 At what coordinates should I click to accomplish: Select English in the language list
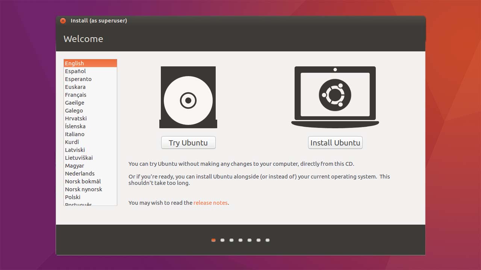tap(91, 63)
